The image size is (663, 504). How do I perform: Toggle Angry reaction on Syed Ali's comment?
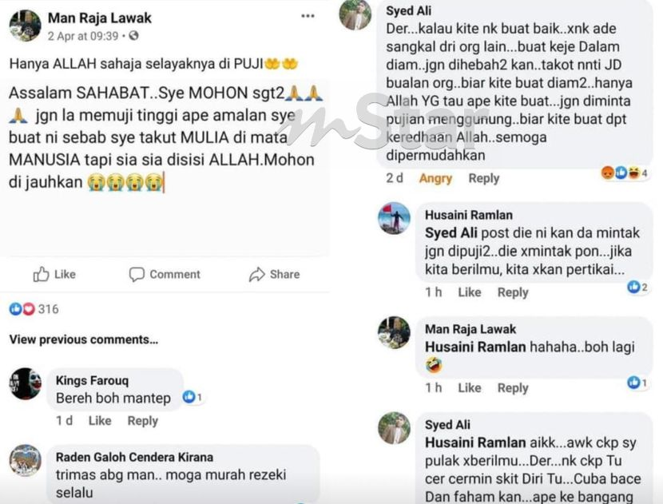pos(435,178)
